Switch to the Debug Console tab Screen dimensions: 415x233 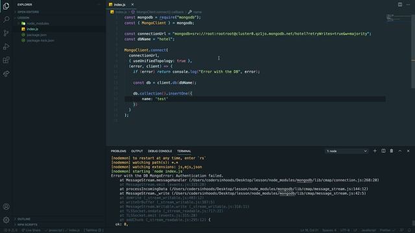(160, 151)
